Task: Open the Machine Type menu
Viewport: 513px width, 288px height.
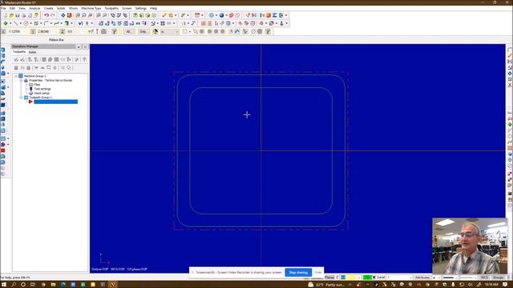Action: click(91, 8)
